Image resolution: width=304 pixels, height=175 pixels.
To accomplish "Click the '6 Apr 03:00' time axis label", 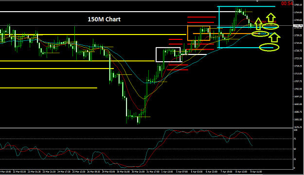I will coord(197,172).
